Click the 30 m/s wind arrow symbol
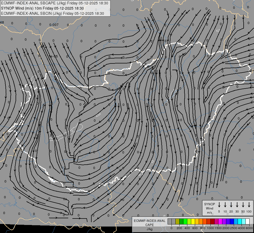Image resolution: width=254 pixels, height=233 pixels. point(237,205)
